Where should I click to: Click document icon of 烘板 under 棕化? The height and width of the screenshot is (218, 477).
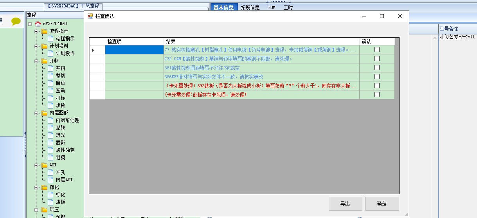coord(50,202)
